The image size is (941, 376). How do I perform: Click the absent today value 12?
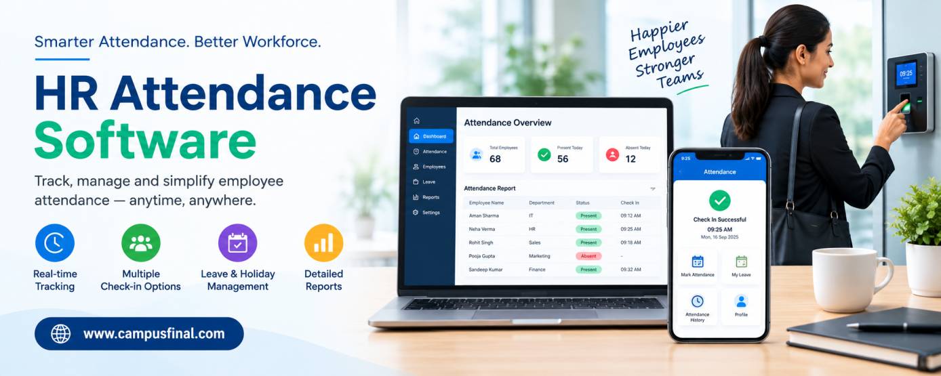point(630,159)
